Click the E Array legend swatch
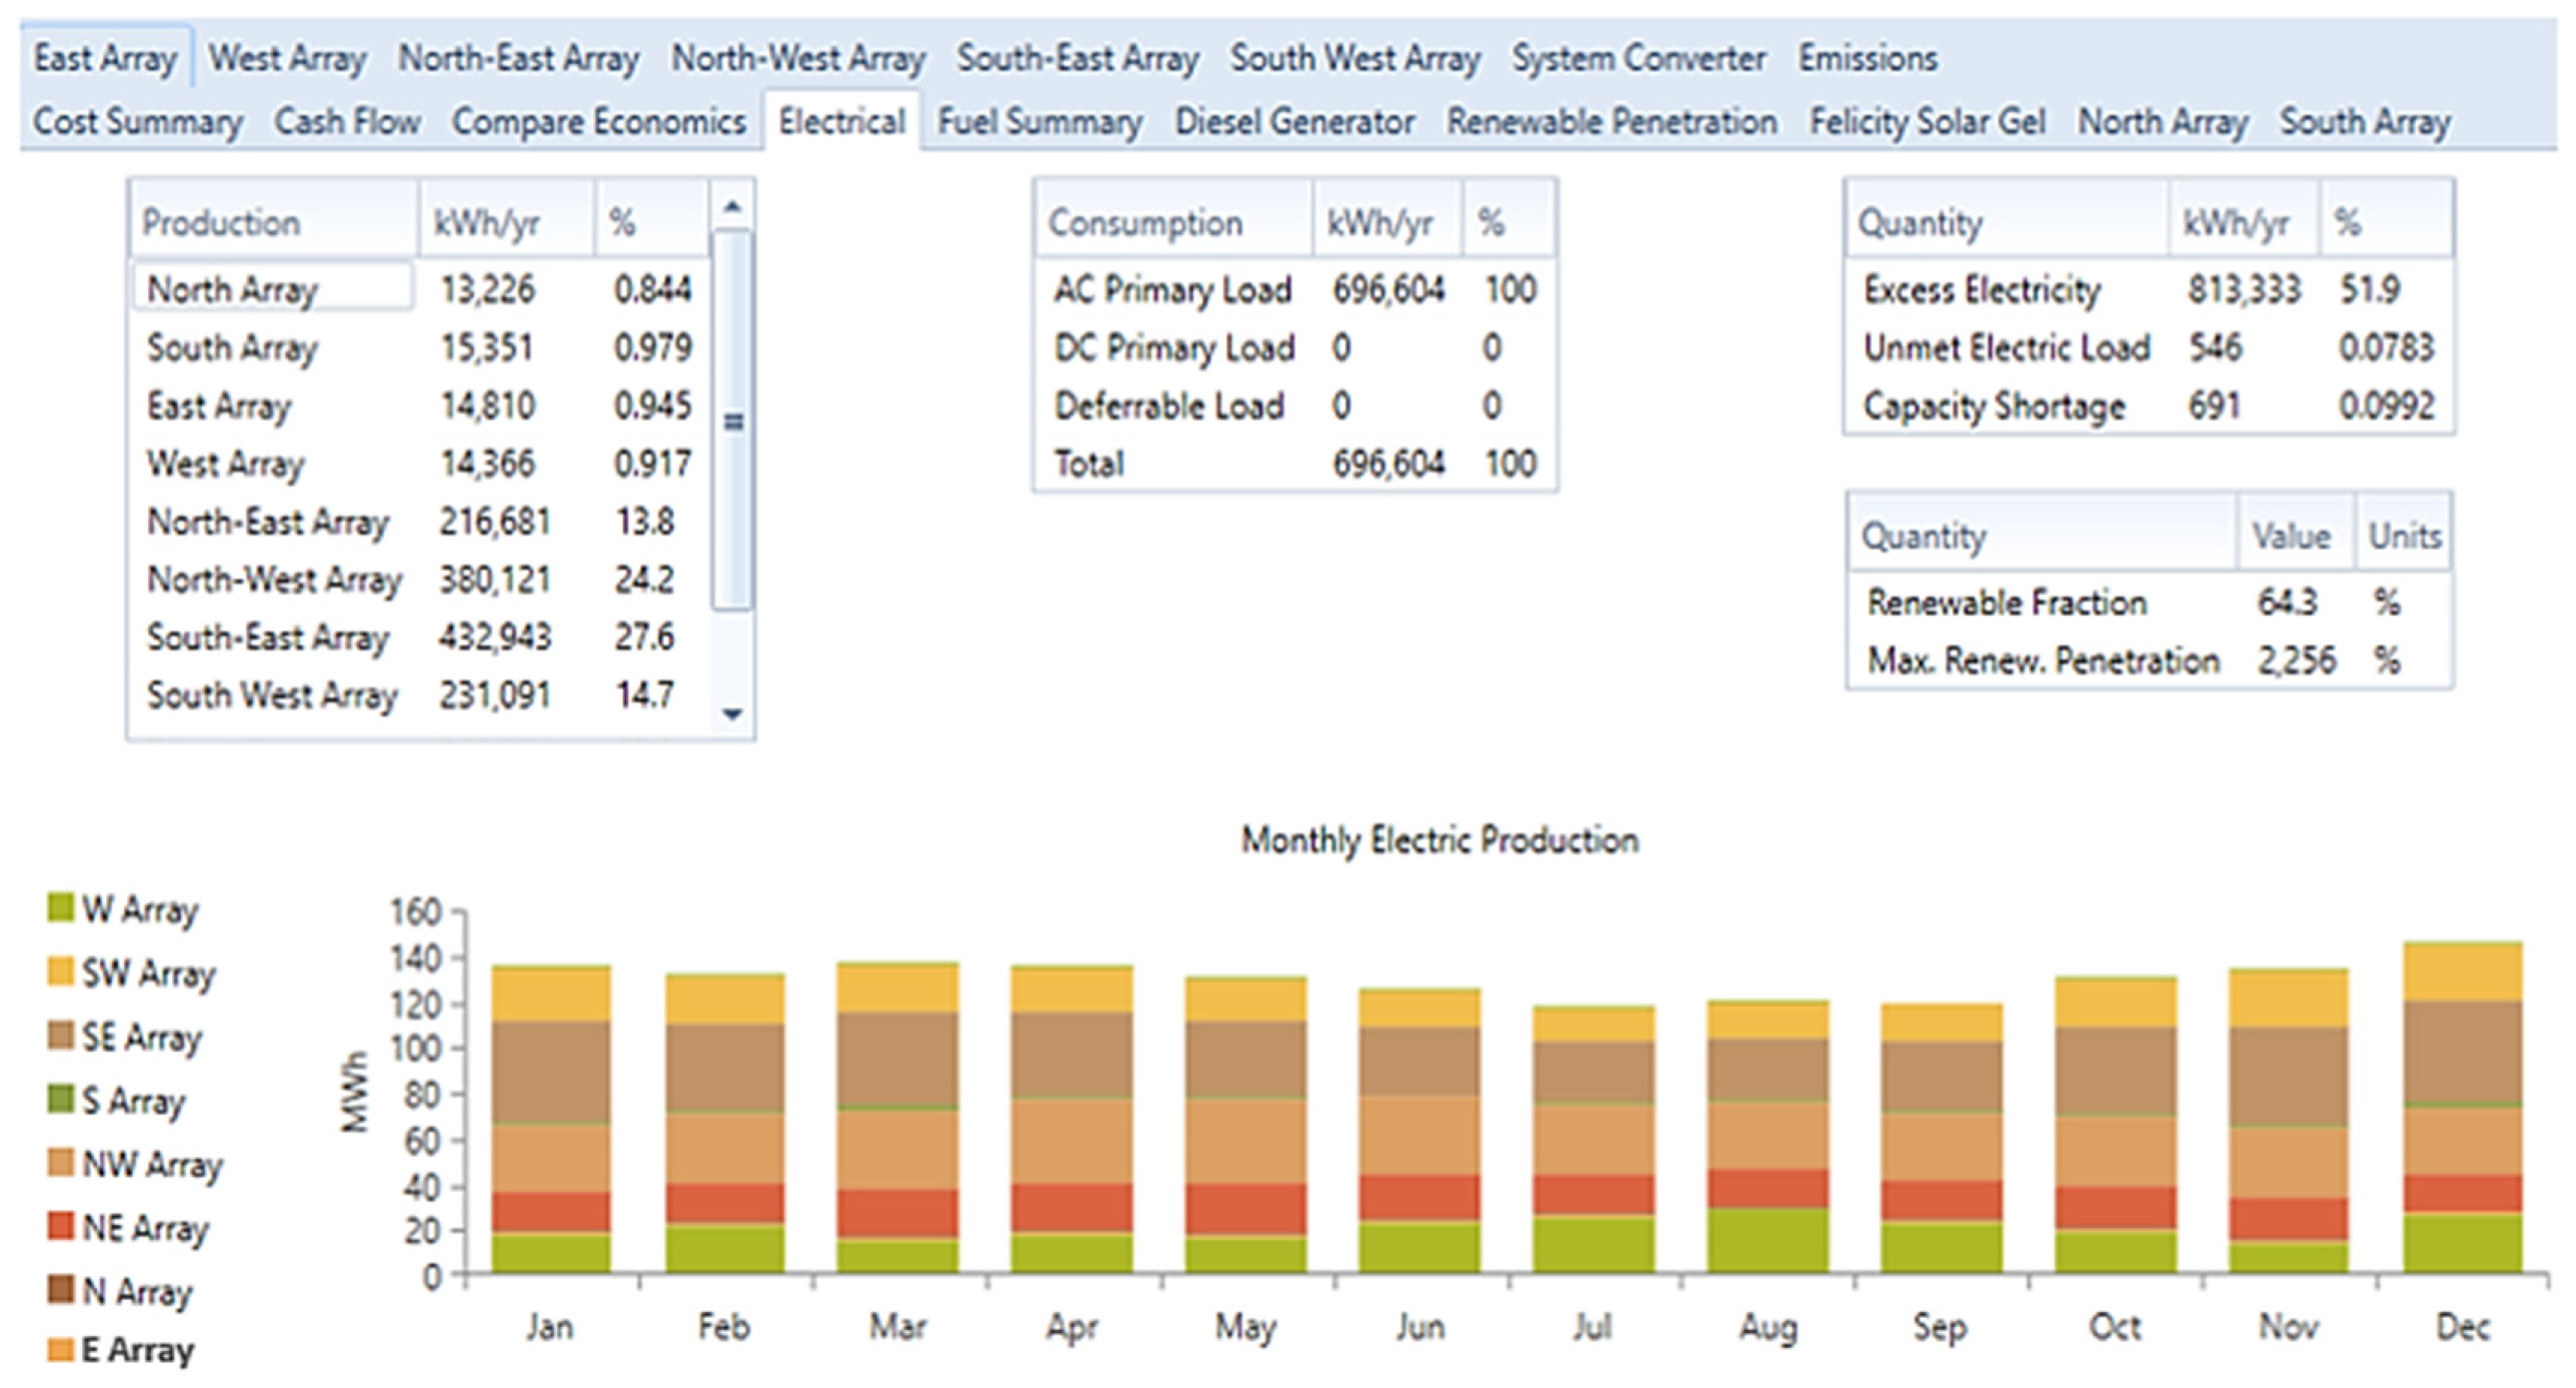This screenshot has height=1388, width=2576. 60,1349
